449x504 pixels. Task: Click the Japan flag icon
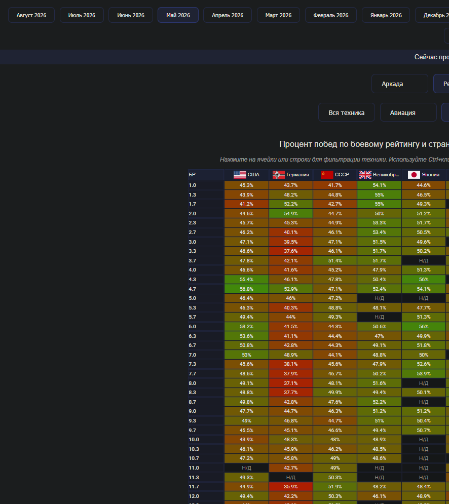coord(414,175)
